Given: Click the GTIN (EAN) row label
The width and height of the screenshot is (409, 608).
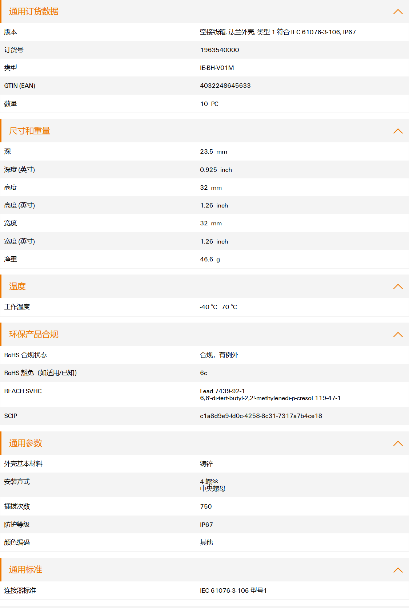Looking at the screenshot, I should pos(20,86).
